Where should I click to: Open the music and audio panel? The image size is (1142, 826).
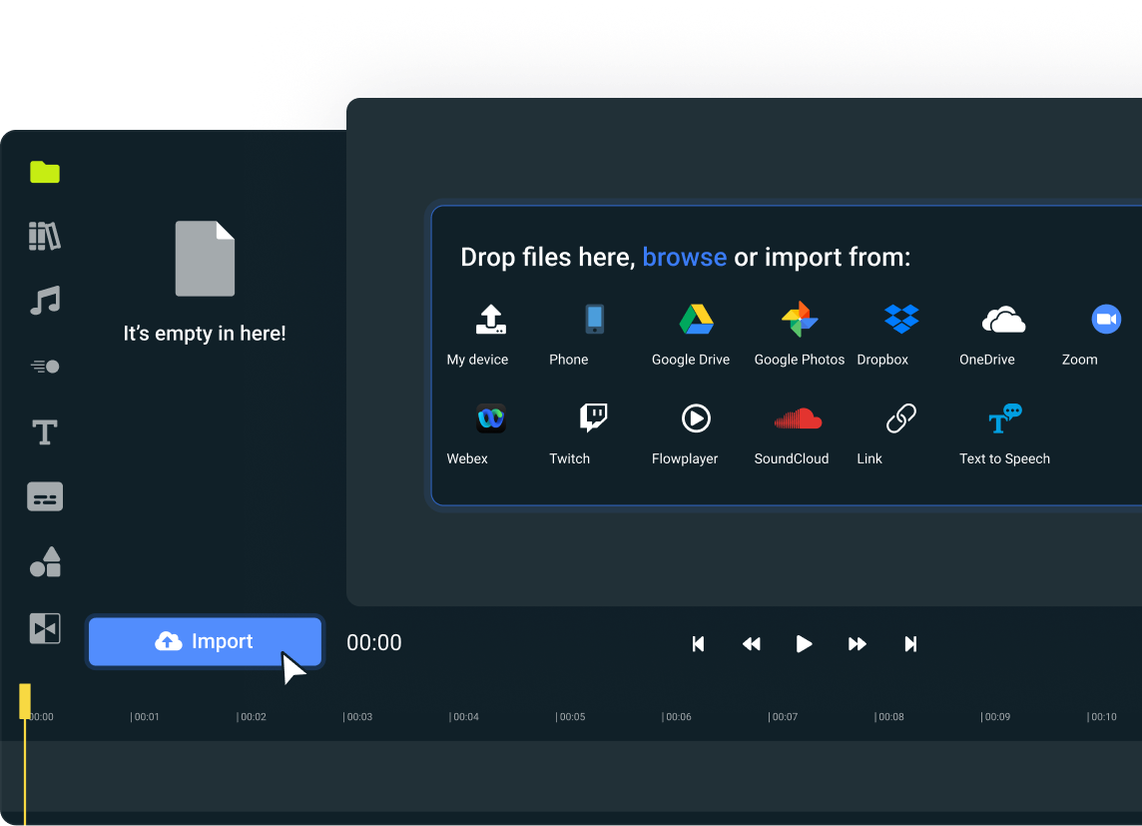click(x=44, y=301)
